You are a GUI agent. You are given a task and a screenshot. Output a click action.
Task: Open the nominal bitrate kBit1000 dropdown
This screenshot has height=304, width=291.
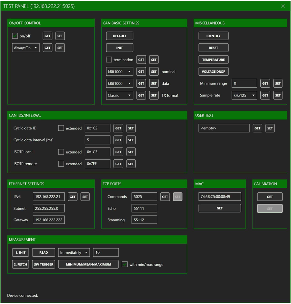point(119,71)
